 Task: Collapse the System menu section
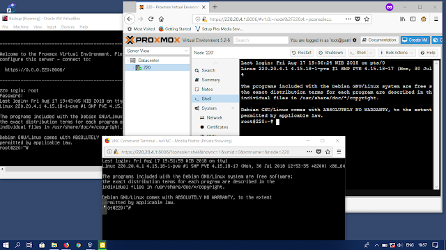233,108
